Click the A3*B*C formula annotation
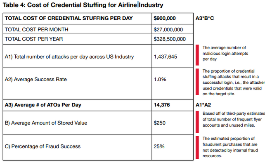Image resolution: width=265 pixels, height=165 pixels. point(205,18)
